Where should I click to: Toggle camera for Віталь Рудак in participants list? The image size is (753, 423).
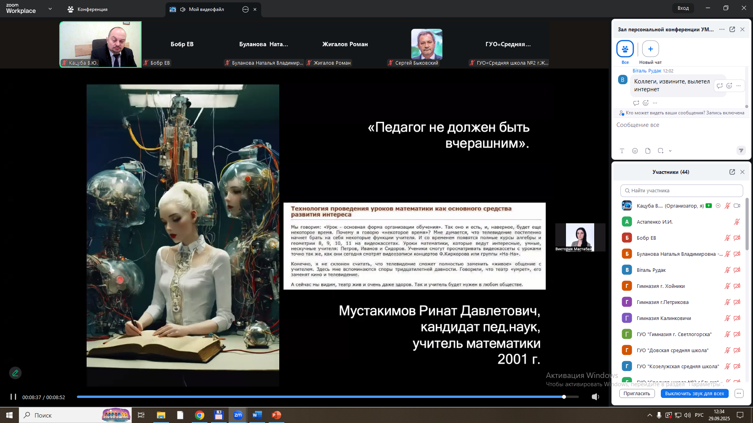(x=737, y=270)
